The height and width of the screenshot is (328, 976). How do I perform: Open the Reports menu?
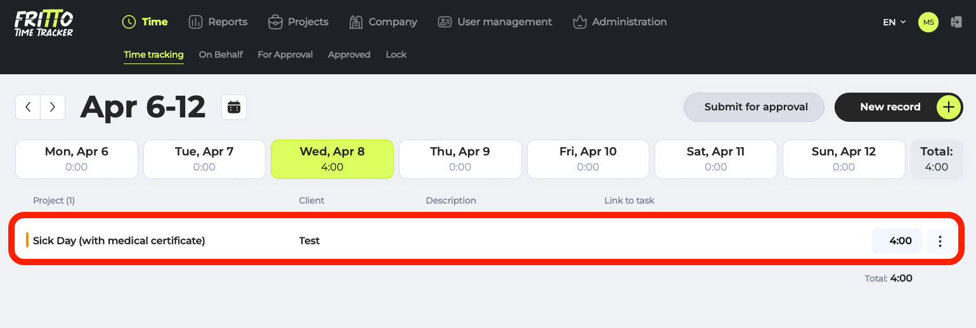(x=218, y=22)
